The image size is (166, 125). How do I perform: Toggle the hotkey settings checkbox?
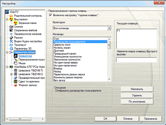pos(50,15)
